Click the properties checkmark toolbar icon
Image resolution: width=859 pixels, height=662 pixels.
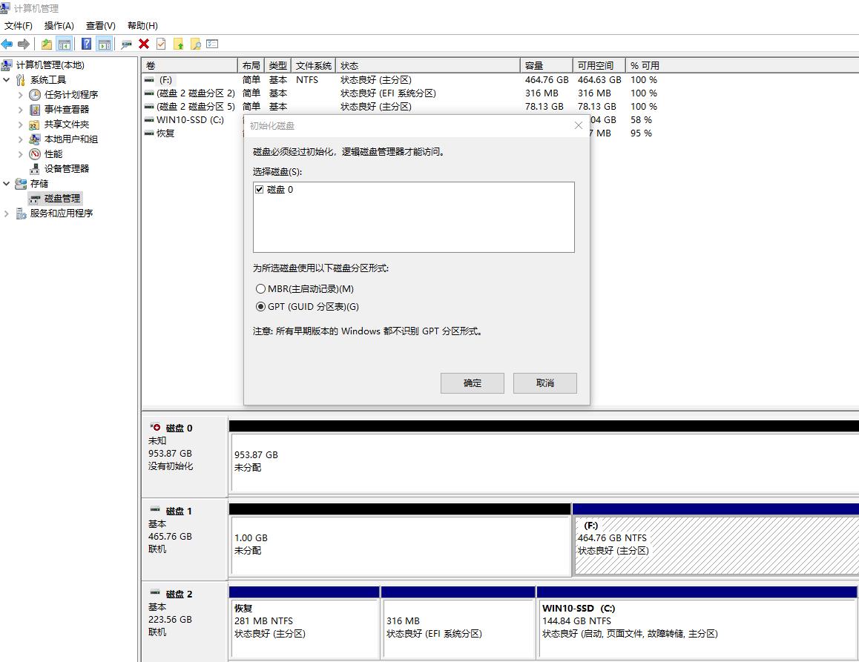click(160, 44)
